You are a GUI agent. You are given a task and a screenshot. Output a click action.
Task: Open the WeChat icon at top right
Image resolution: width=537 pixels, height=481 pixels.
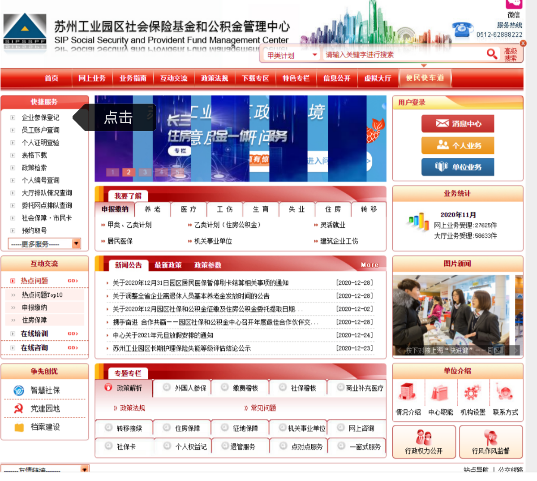(513, 4)
